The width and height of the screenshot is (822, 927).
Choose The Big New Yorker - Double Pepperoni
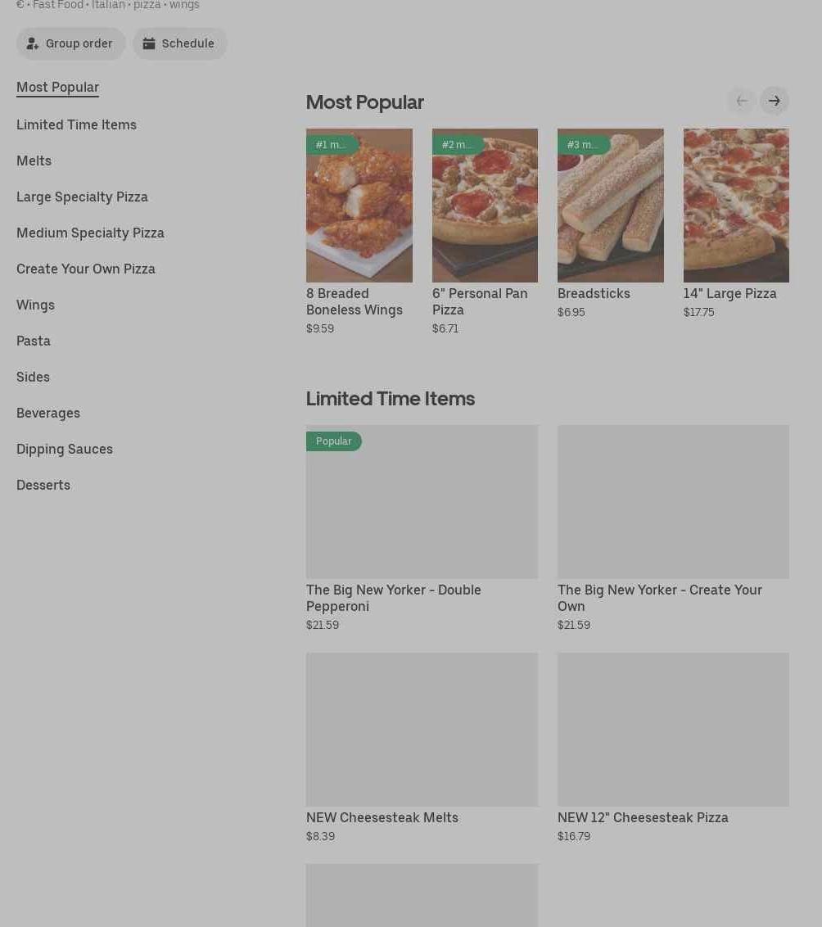tap(422, 502)
